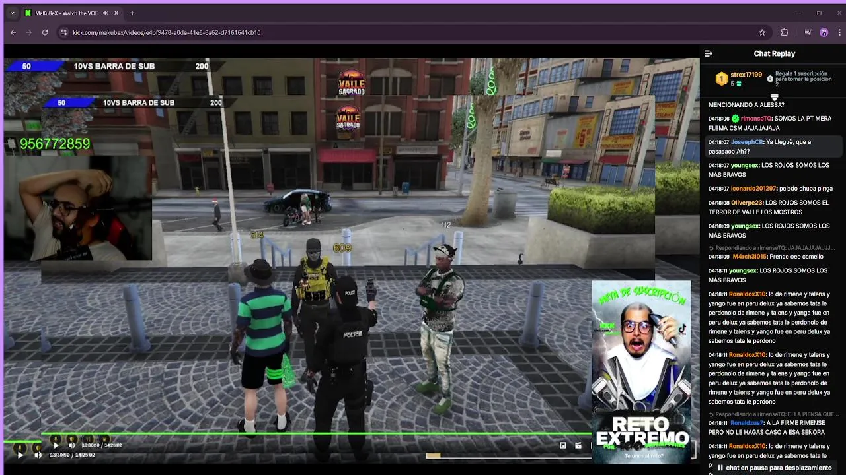Screen dimensions: 846x475
Task: Open the browser profile avatar
Action: [x=824, y=32]
